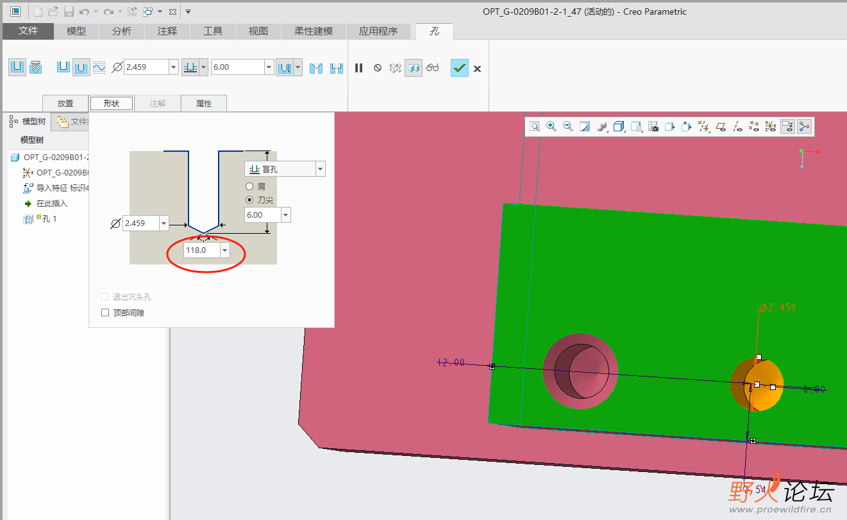The height and width of the screenshot is (520, 847).
Task: Select the 肩 (shoulder) radio button
Action: [250, 186]
